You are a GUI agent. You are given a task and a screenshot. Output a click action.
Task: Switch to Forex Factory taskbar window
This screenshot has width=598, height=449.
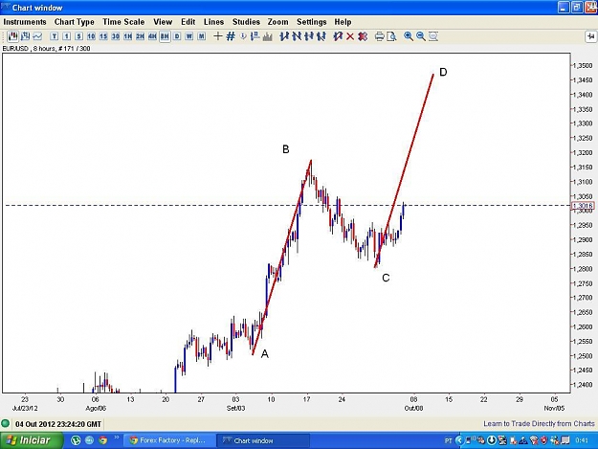pos(169,440)
